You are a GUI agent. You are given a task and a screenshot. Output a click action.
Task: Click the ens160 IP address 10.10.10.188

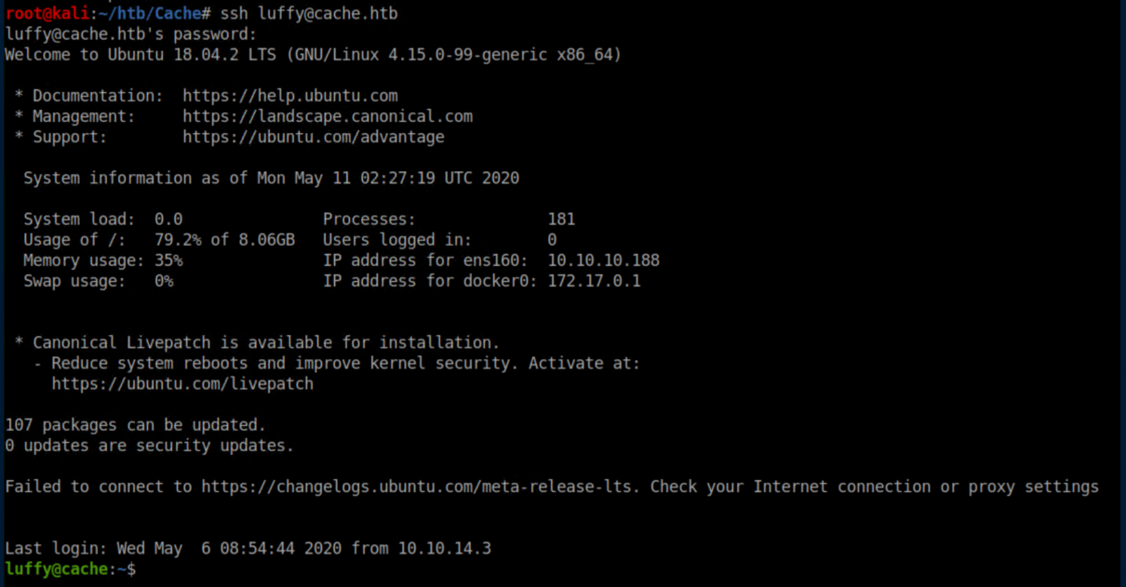point(603,260)
